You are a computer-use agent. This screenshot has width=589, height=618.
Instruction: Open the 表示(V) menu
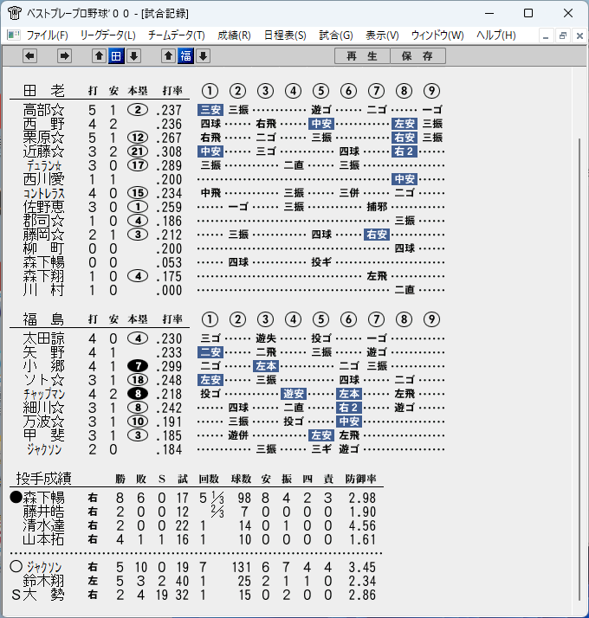(382, 35)
